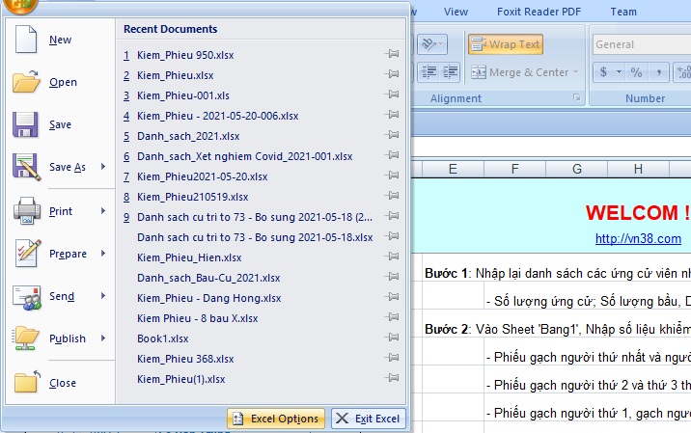
Task: Toggle the Wrap Text button
Action: pos(505,44)
